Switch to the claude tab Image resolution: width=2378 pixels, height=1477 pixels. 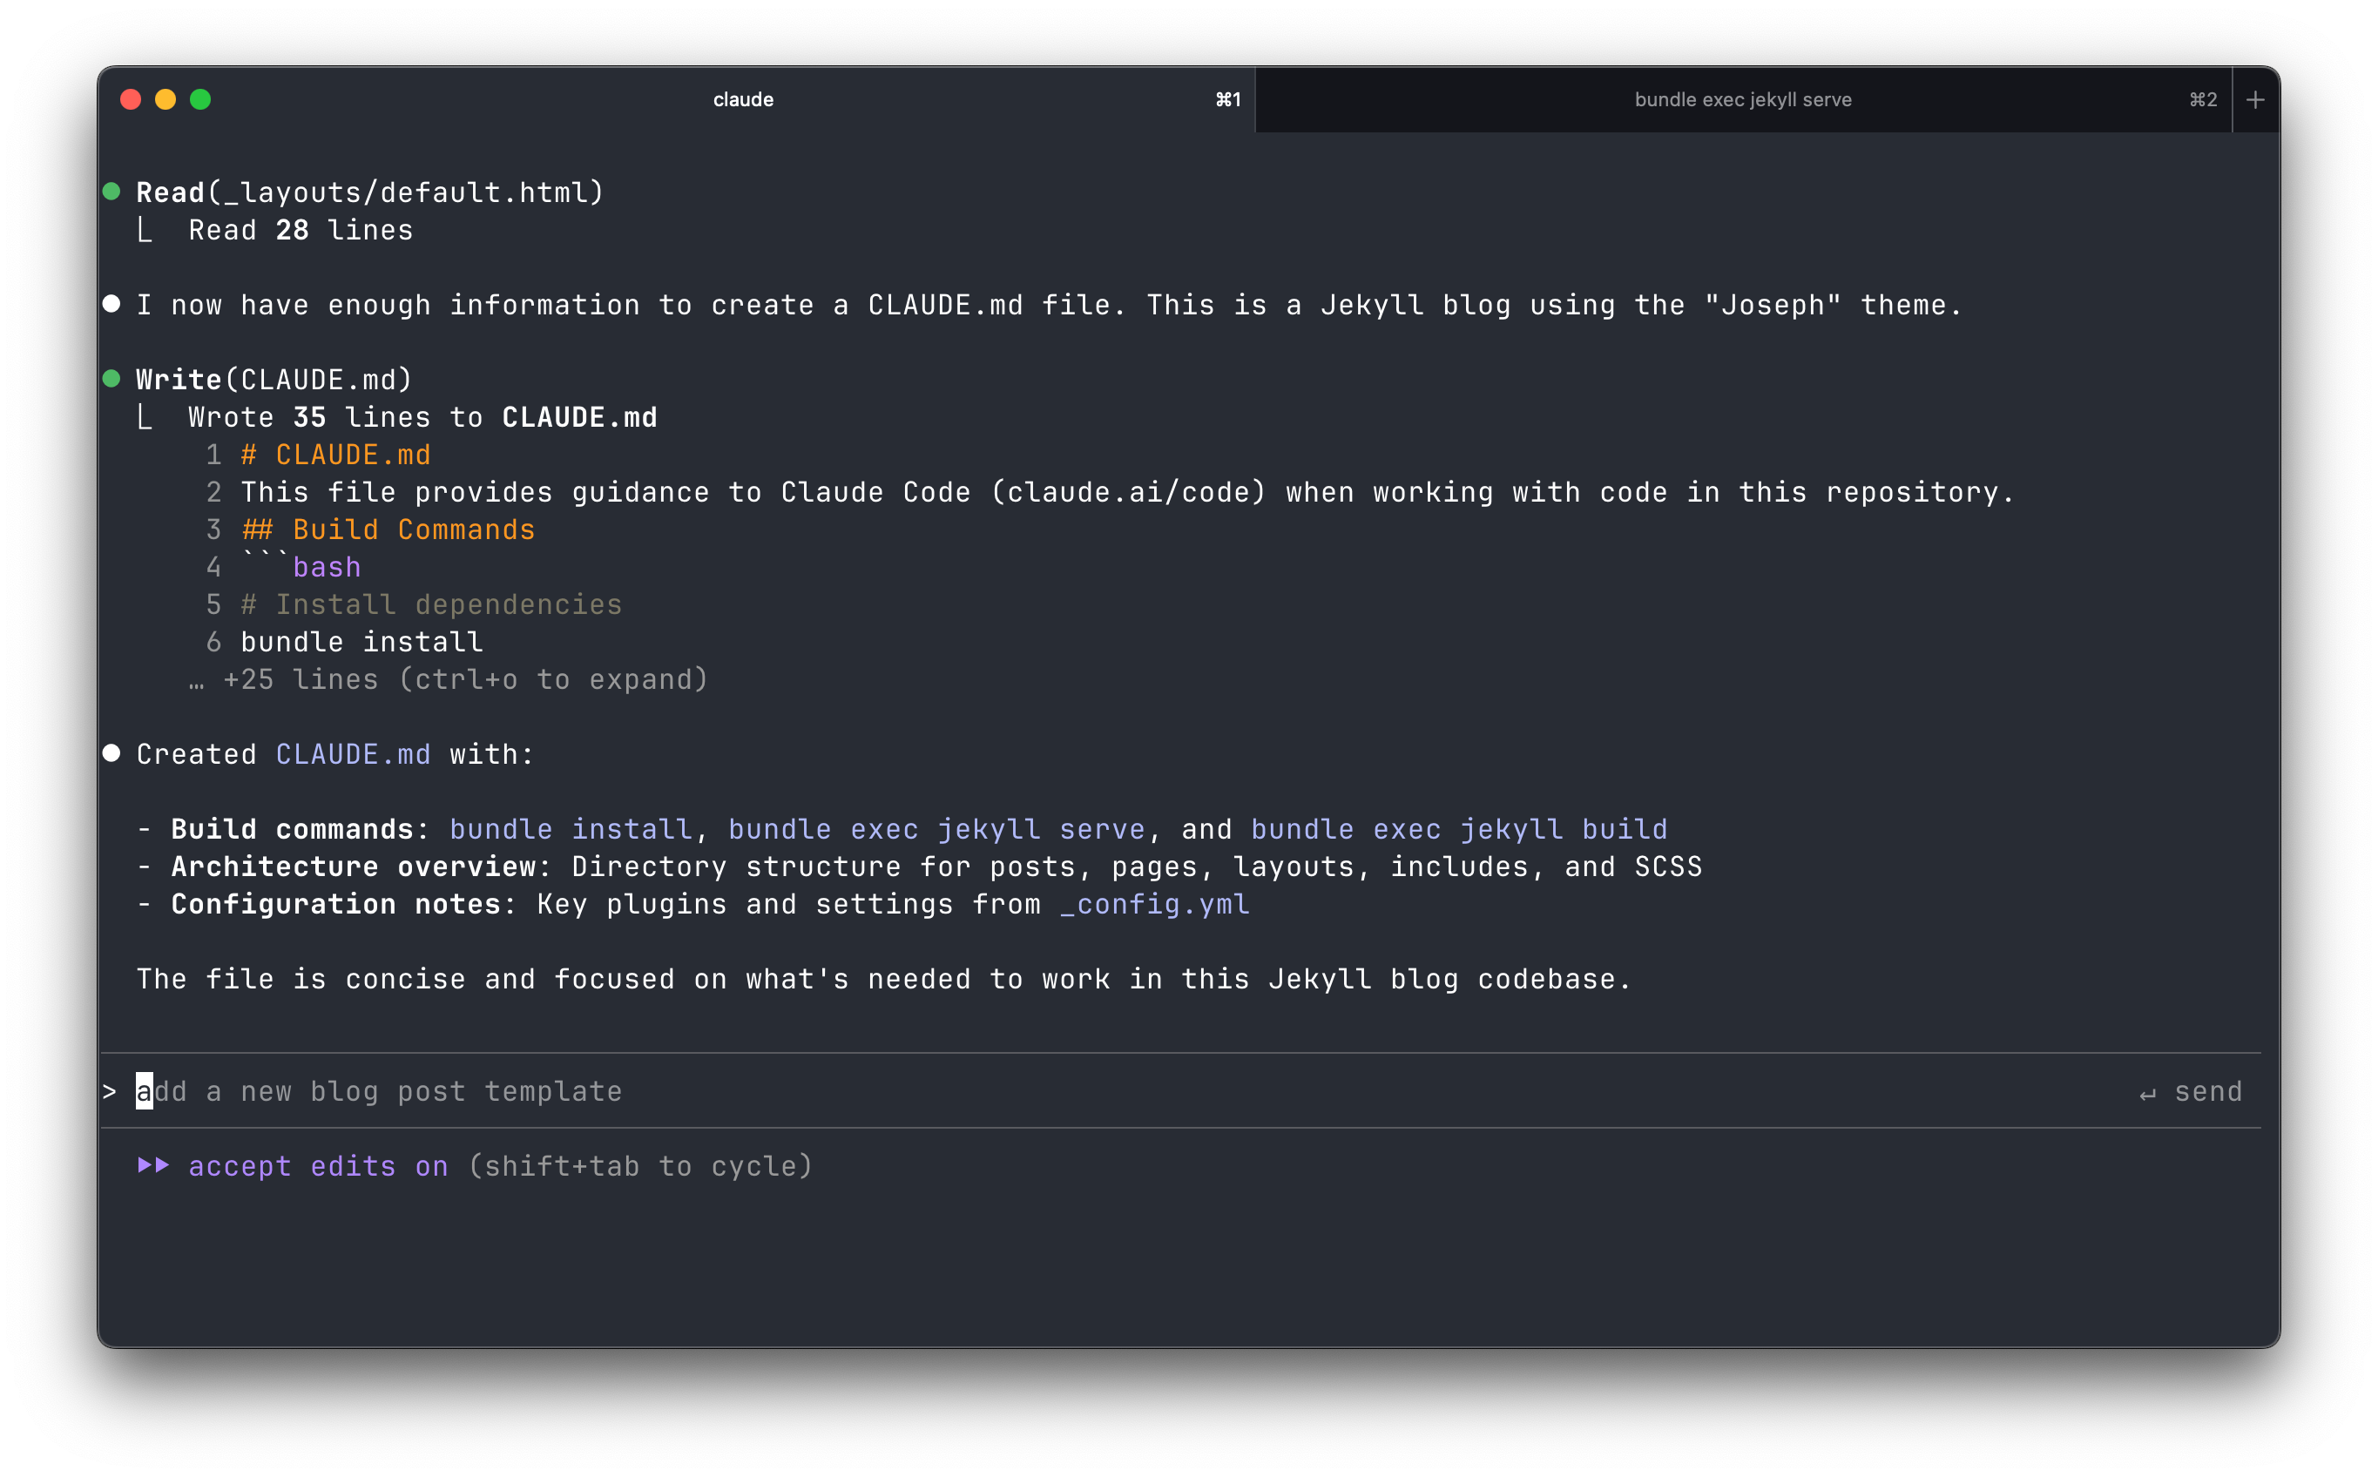pyautogui.click(x=742, y=99)
